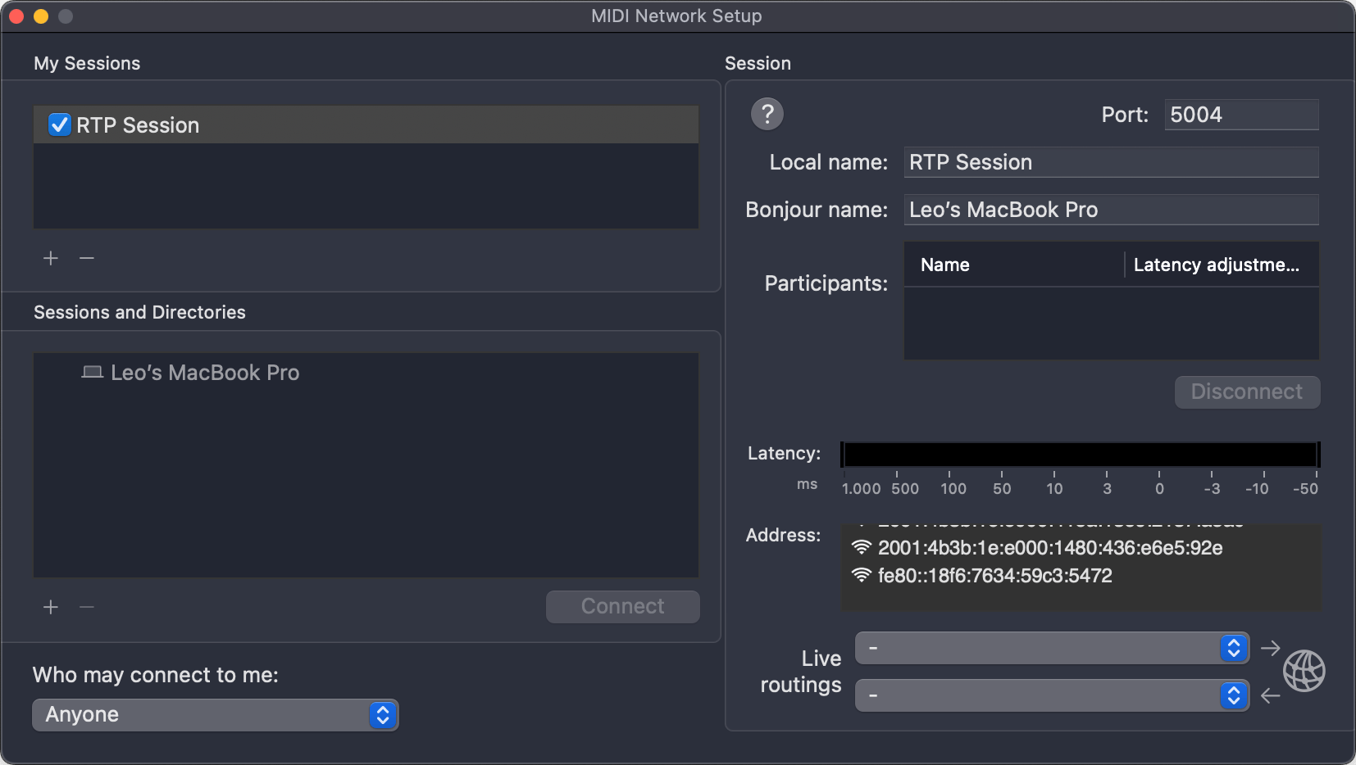Image resolution: width=1356 pixels, height=765 pixels.
Task: Click the Wi-Fi icon beside the 2001:4b3b address
Action: click(x=861, y=547)
